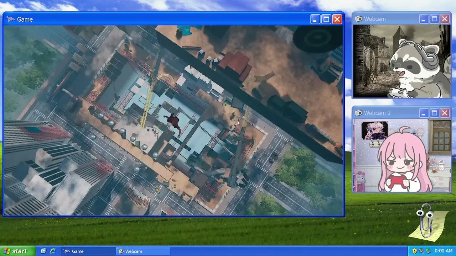The width and height of the screenshot is (456, 256).
Task: Click the "Game" window title text
Action: pyautogui.click(x=25, y=20)
